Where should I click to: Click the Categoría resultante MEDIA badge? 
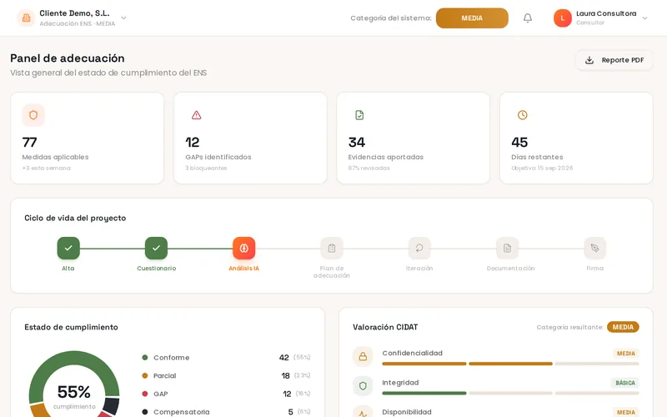pos(623,327)
